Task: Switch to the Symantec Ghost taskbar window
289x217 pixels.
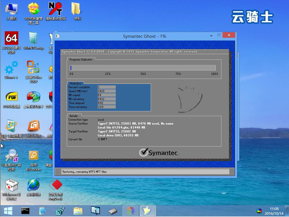Action: coord(147,211)
